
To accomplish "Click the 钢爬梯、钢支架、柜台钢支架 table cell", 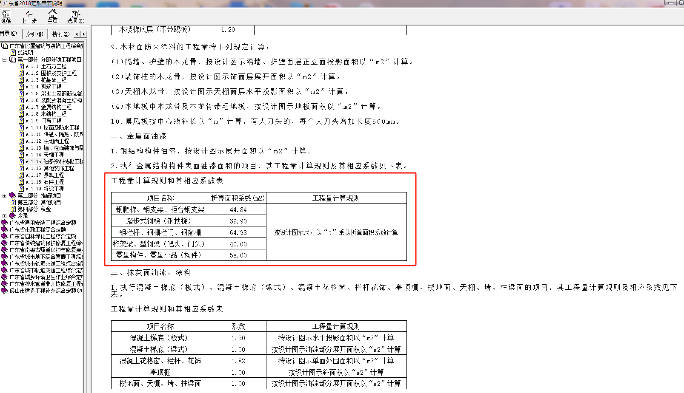I will (x=160, y=209).
